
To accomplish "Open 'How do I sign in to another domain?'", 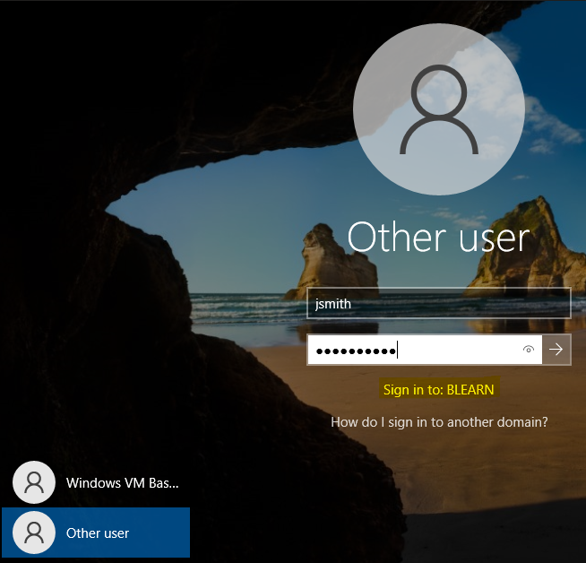I will (x=439, y=422).
